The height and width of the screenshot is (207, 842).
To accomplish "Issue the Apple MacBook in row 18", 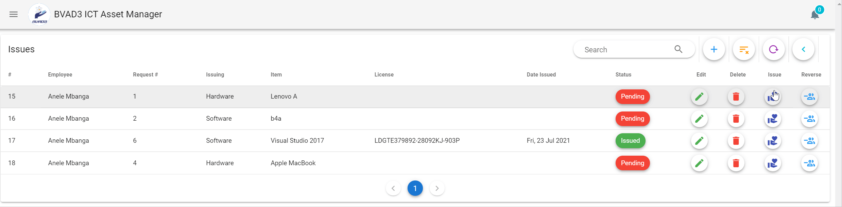I will coord(773,163).
